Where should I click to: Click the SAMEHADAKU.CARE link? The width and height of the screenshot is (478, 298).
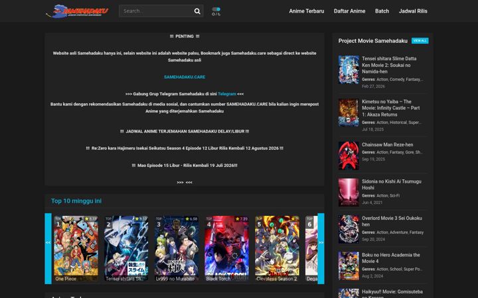pos(185,77)
